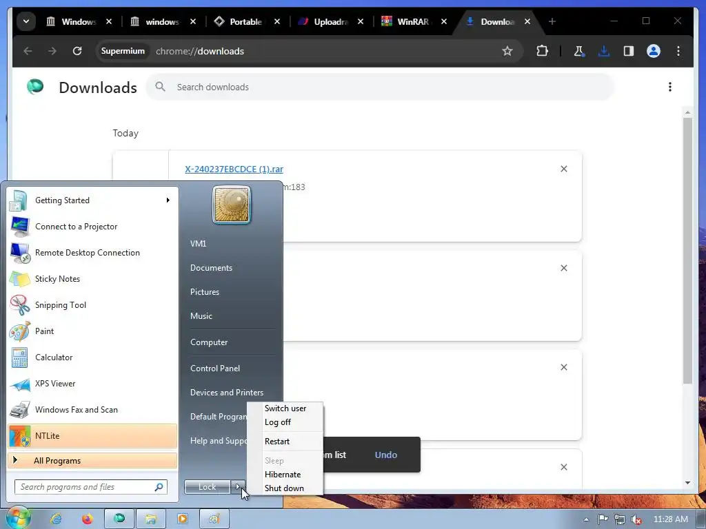Open the tab search dropdown
Viewport: 706px width, 529px height.
pyautogui.click(x=26, y=21)
